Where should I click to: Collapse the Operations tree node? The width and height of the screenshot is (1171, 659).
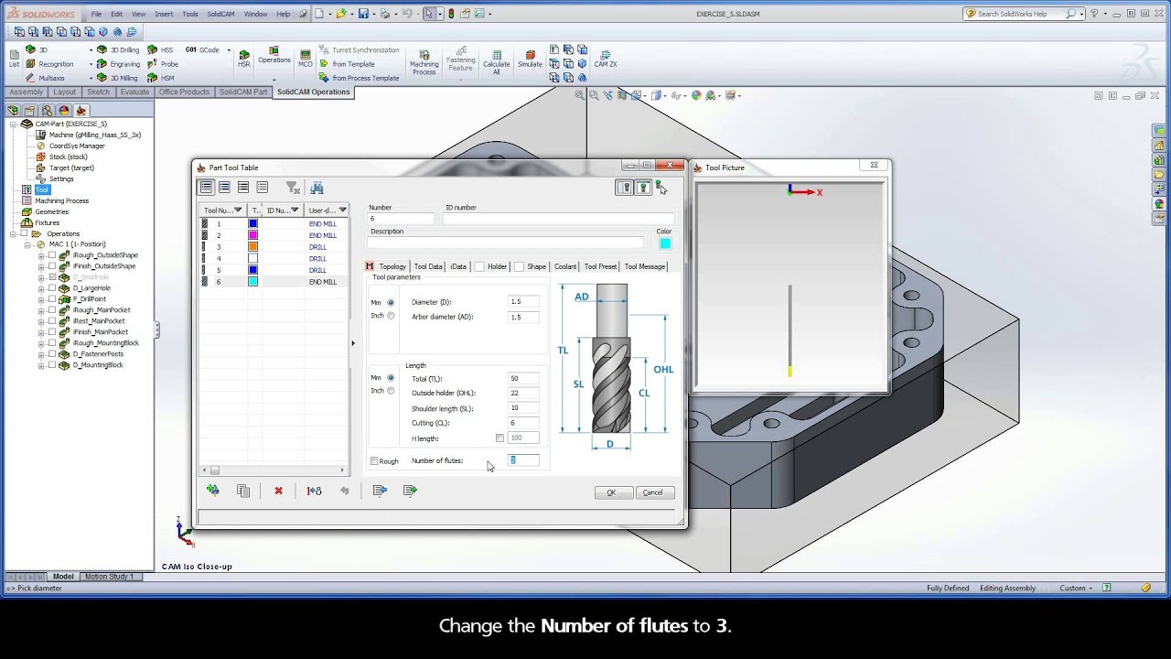pyautogui.click(x=14, y=233)
